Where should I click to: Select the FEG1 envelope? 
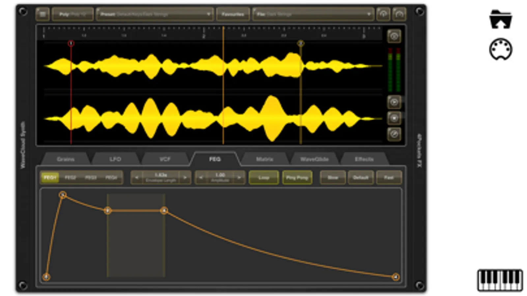50,178
